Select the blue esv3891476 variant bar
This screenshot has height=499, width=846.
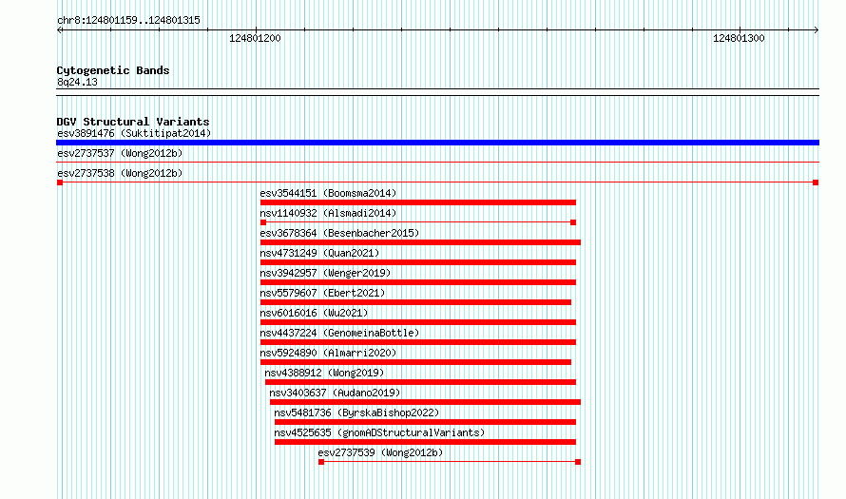[x=437, y=143]
